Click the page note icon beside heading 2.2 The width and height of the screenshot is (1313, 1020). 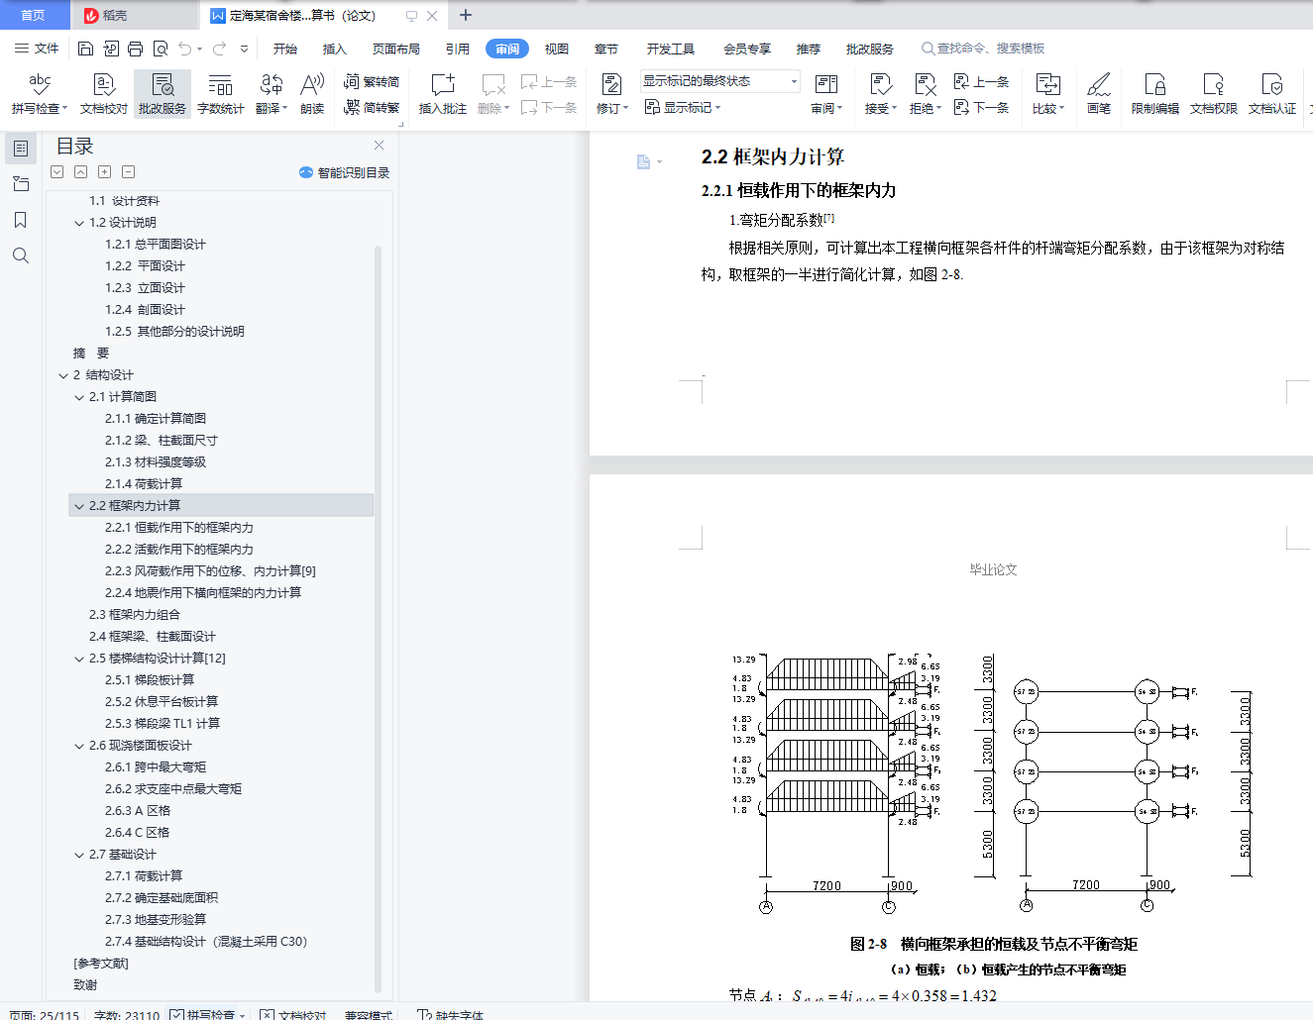click(644, 161)
